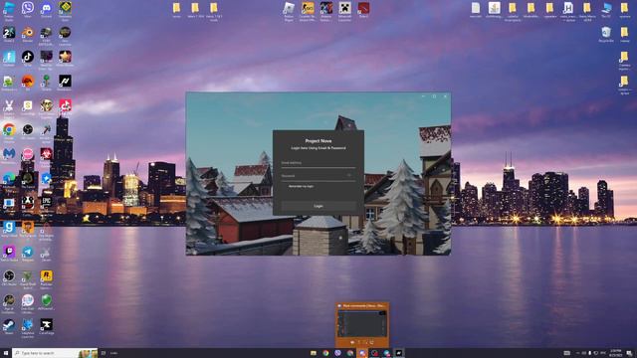
Task: Open the Microsoft Edge desktop shortcut
Action: (9, 180)
